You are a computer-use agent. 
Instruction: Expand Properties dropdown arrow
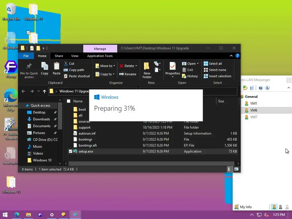pos(173,77)
